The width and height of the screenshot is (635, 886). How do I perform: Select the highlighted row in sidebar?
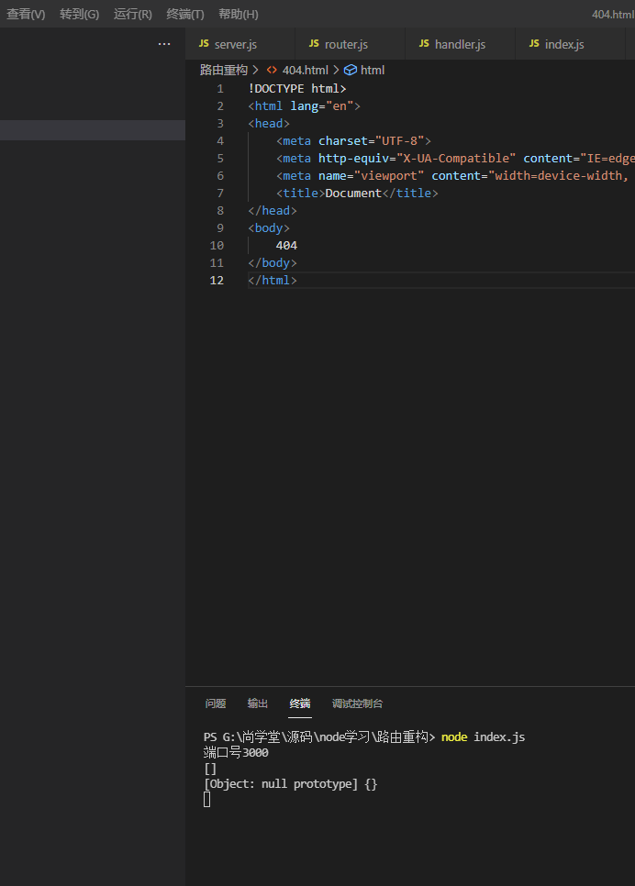93,130
